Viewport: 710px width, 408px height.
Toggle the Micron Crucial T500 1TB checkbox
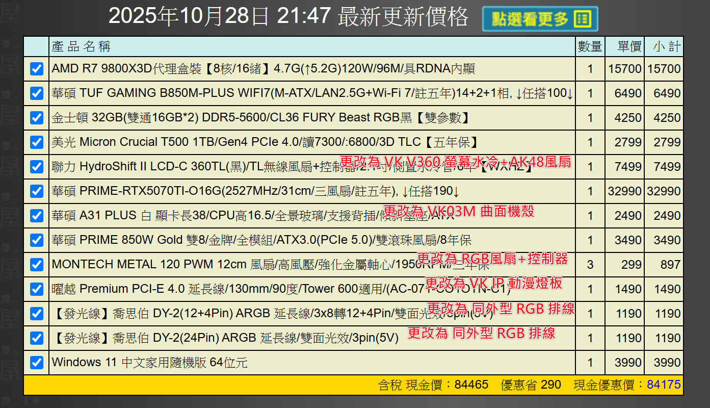click(x=37, y=142)
